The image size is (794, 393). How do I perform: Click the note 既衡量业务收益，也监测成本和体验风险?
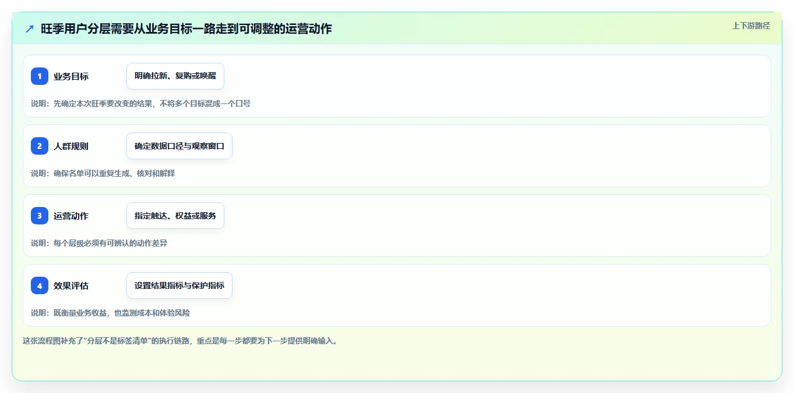(122, 313)
